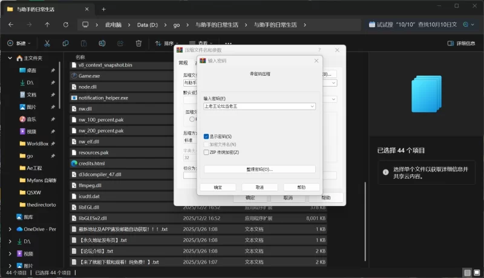Navigate to Data (D:) in breadcrumb

pos(147,25)
